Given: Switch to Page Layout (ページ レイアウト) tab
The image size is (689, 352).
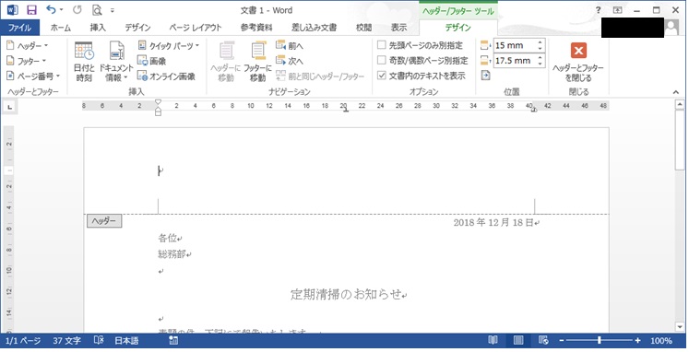Looking at the screenshot, I should tap(196, 28).
